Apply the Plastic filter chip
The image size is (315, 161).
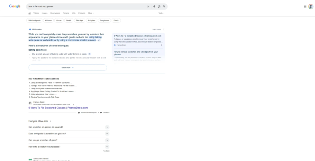point(116,20)
